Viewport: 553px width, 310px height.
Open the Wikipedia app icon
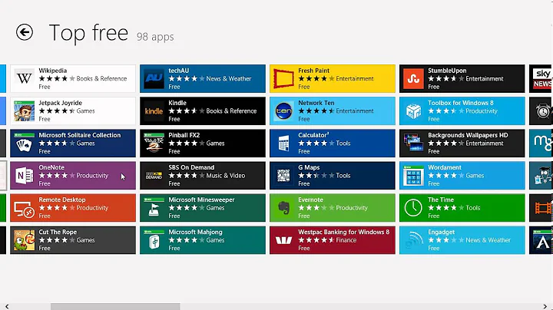pyautogui.click(x=25, y=78)
